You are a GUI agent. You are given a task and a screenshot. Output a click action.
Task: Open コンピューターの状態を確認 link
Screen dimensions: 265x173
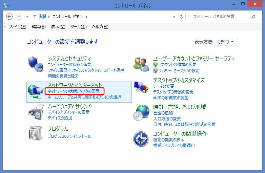point(69,64)
